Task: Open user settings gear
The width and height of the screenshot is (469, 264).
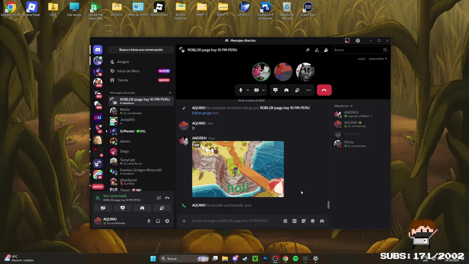Action: [167, 221]
